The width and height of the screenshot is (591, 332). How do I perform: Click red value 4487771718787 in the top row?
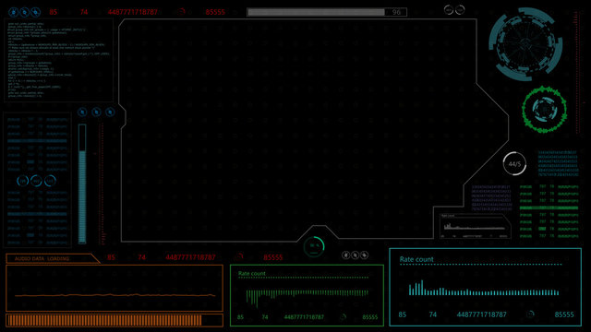pos(133,12)
